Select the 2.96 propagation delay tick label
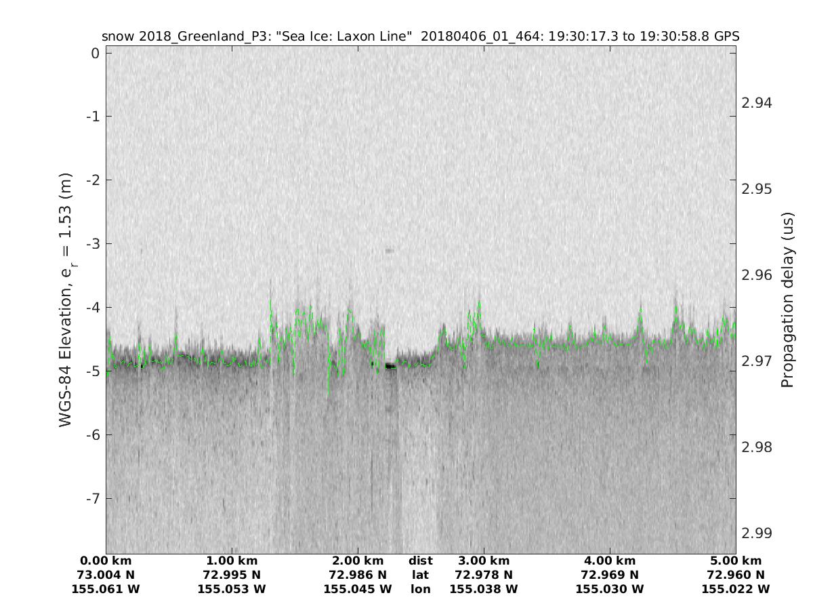This screenshot has width=813, height=610. (x=756, y=275)
